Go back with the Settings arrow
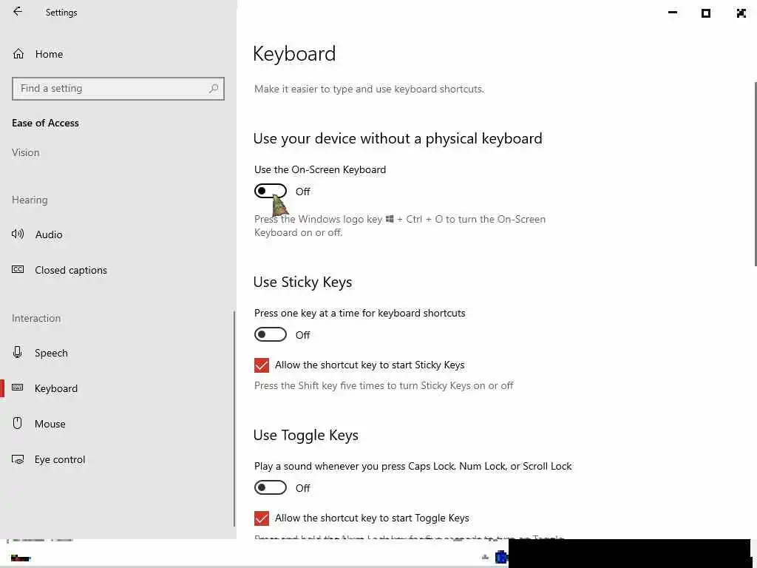Screen dimensions: 757x568 coord(18,12)
